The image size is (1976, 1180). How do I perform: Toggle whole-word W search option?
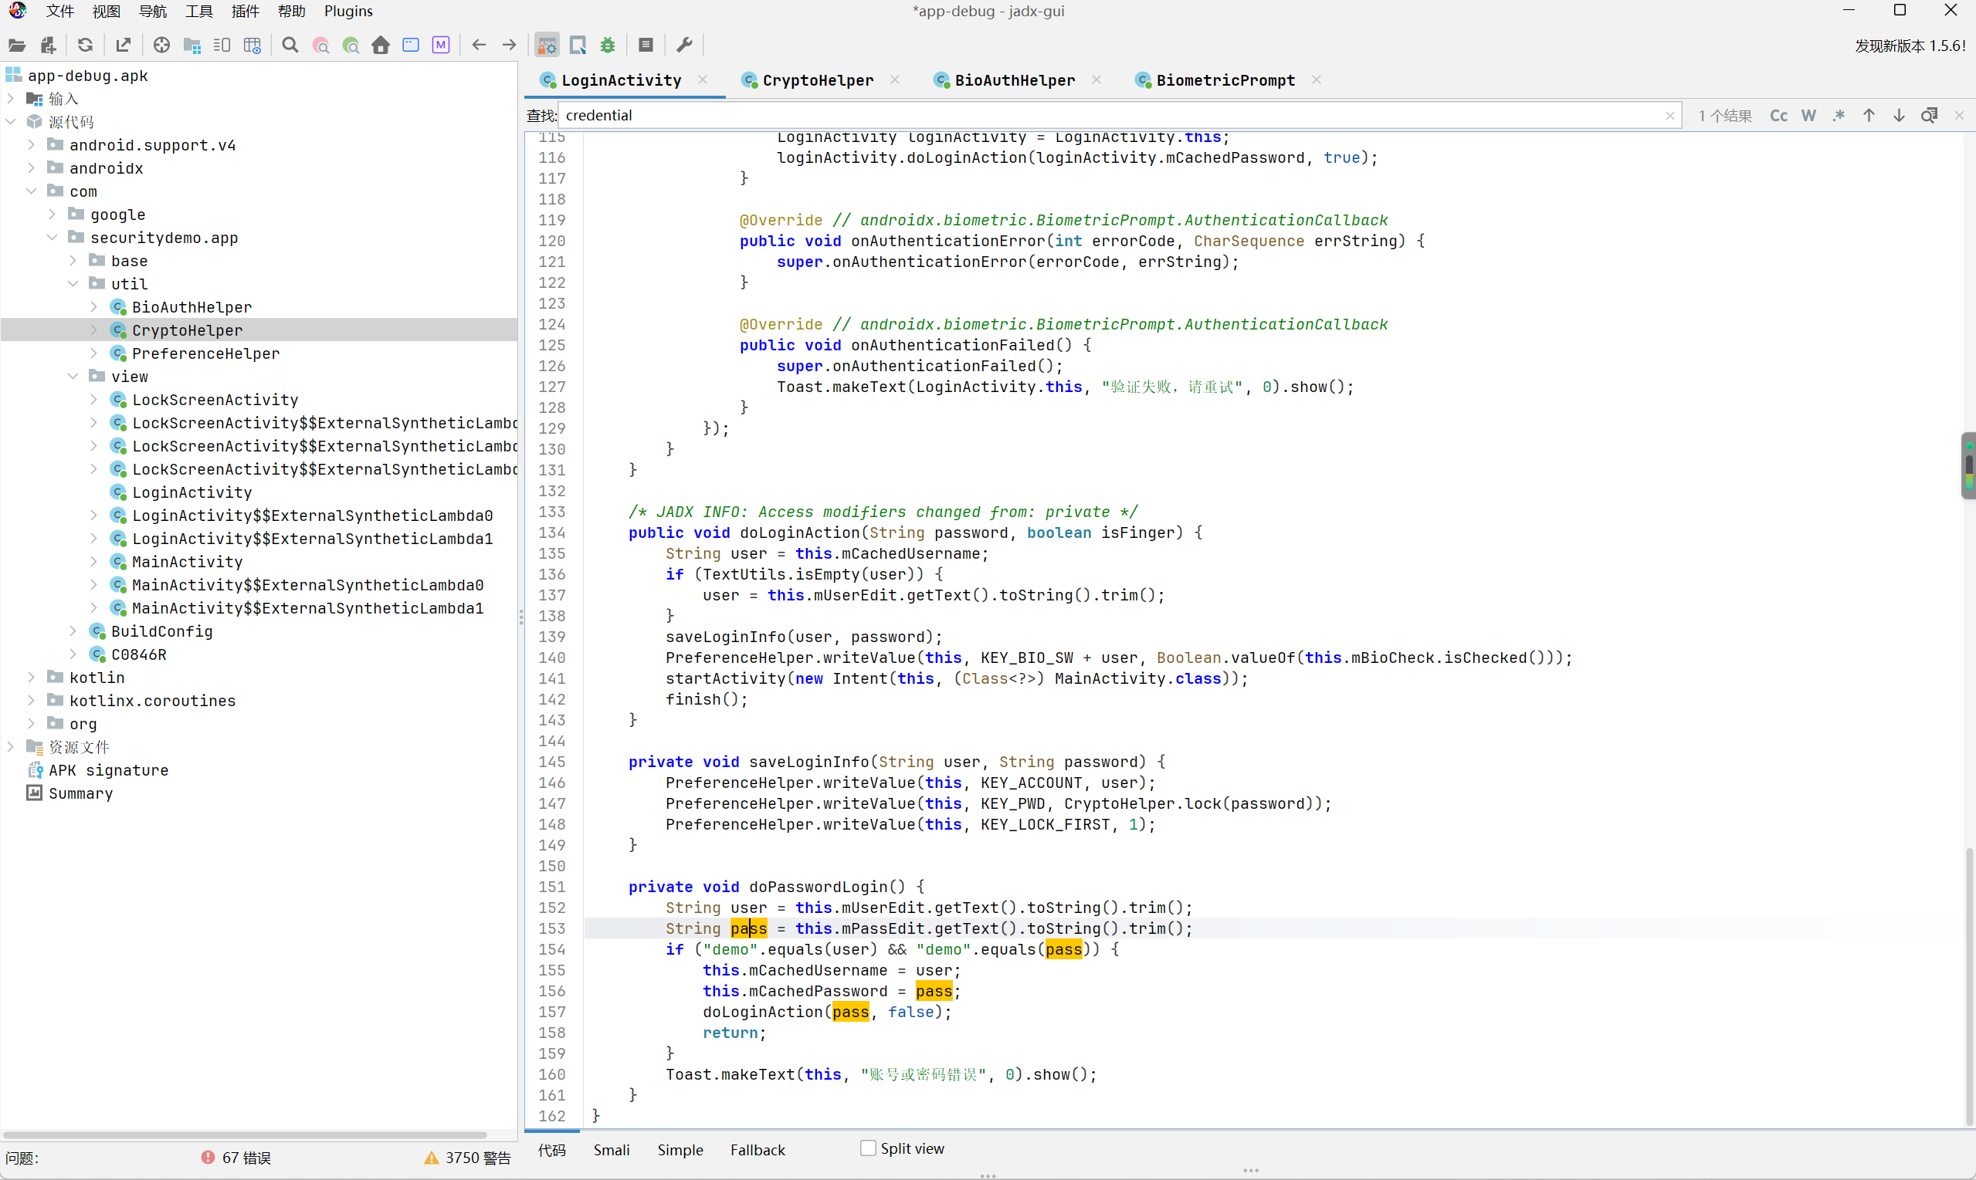click(1809, 116)
